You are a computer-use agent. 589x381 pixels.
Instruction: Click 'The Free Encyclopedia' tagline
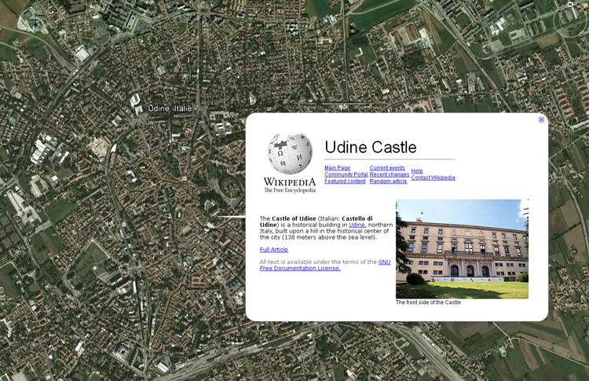point(290,190)
